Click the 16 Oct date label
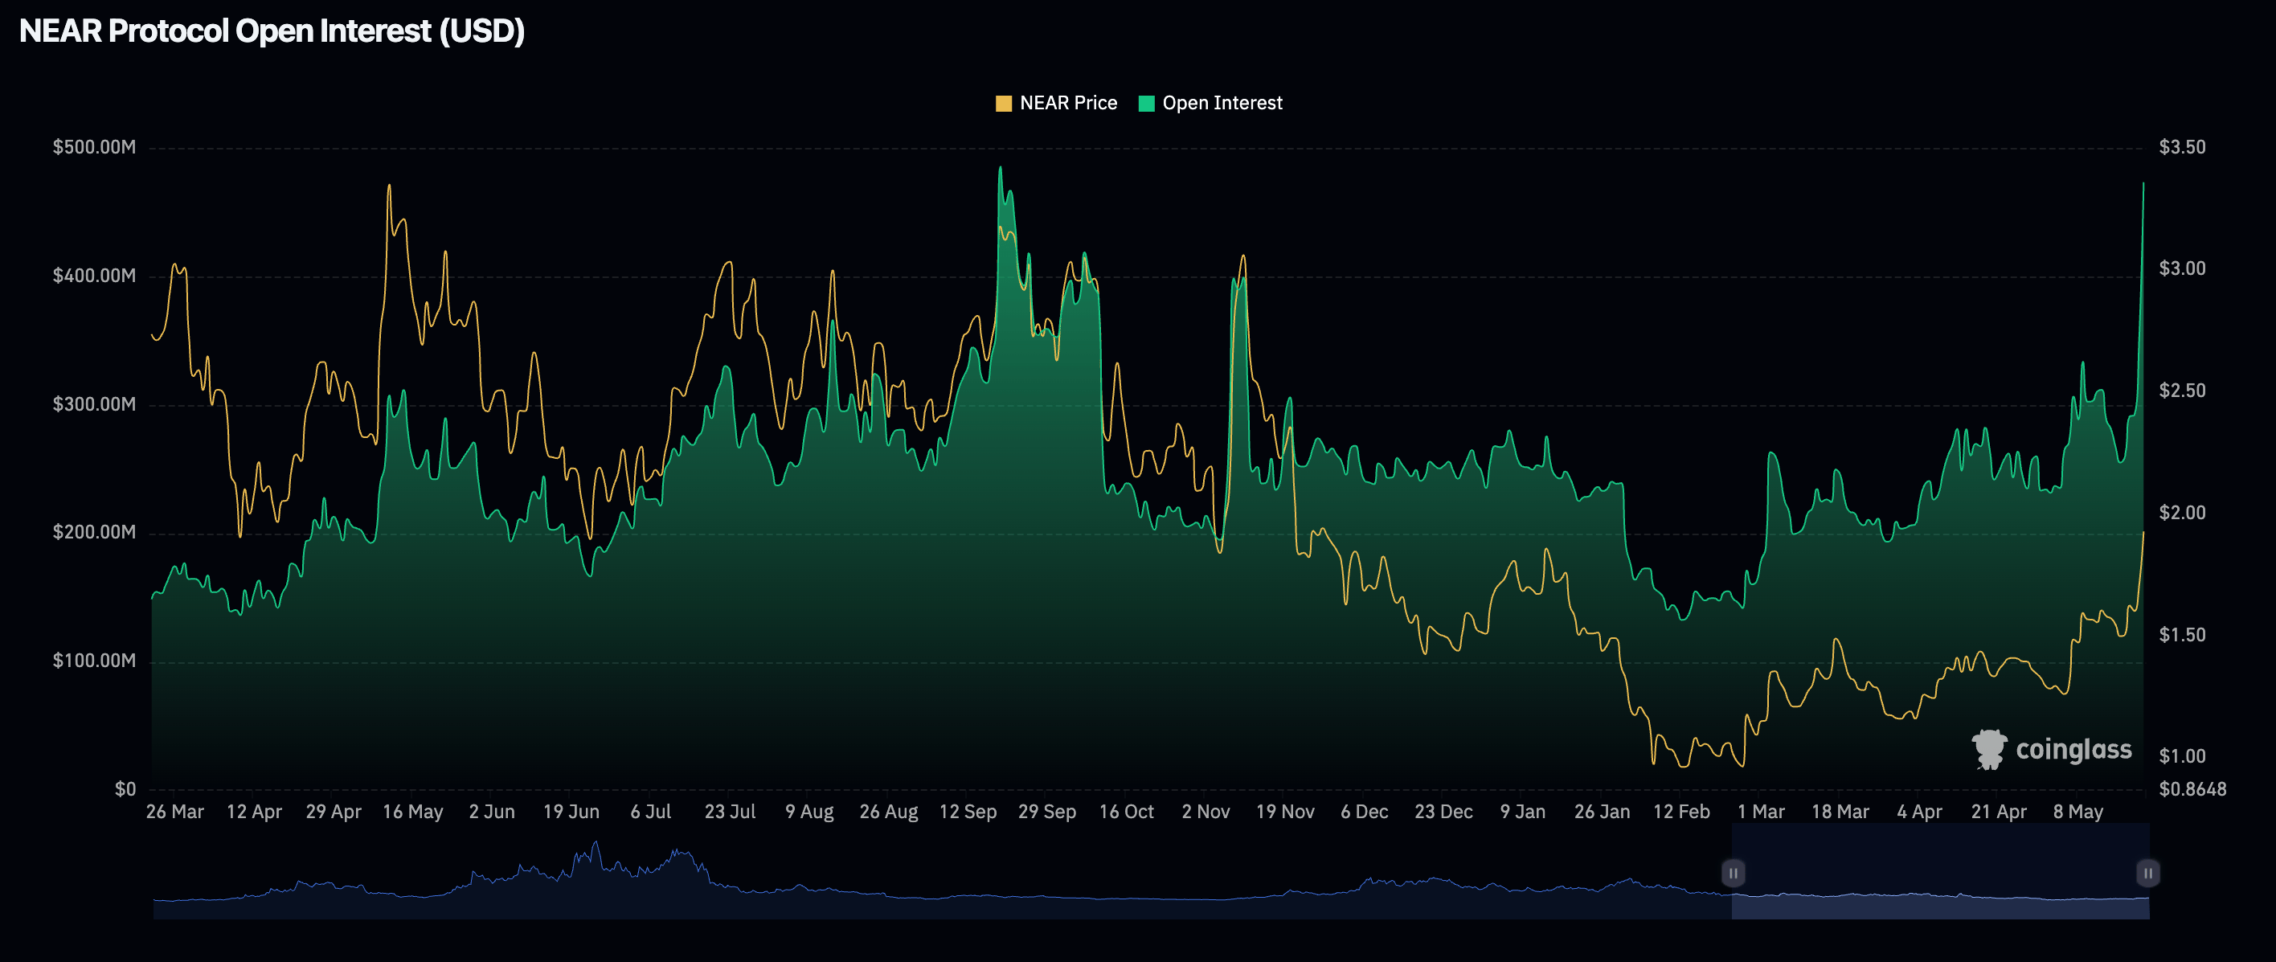2276x962 pixels. [1126, 812]
